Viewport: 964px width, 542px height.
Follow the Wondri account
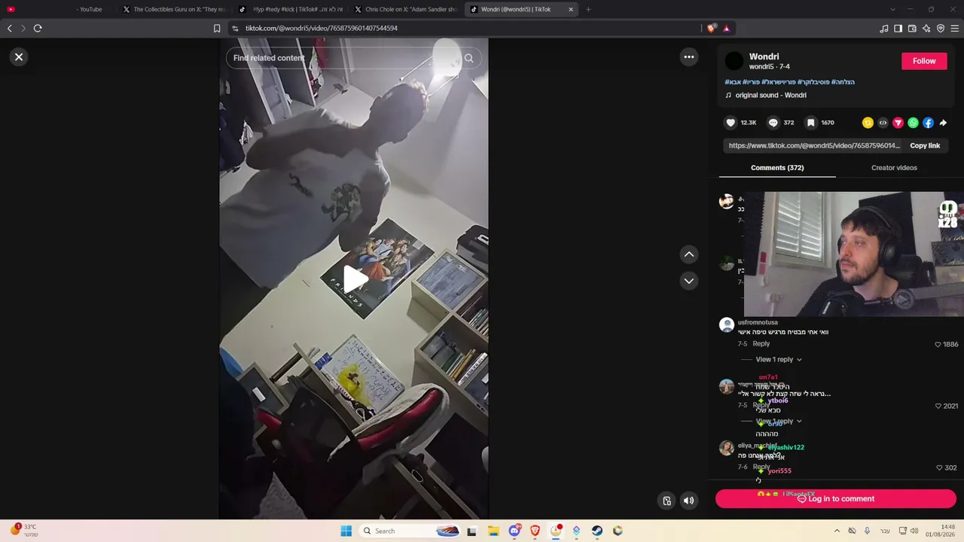924,61
